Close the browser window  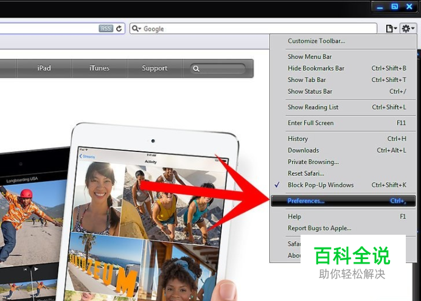click(409, 7)
